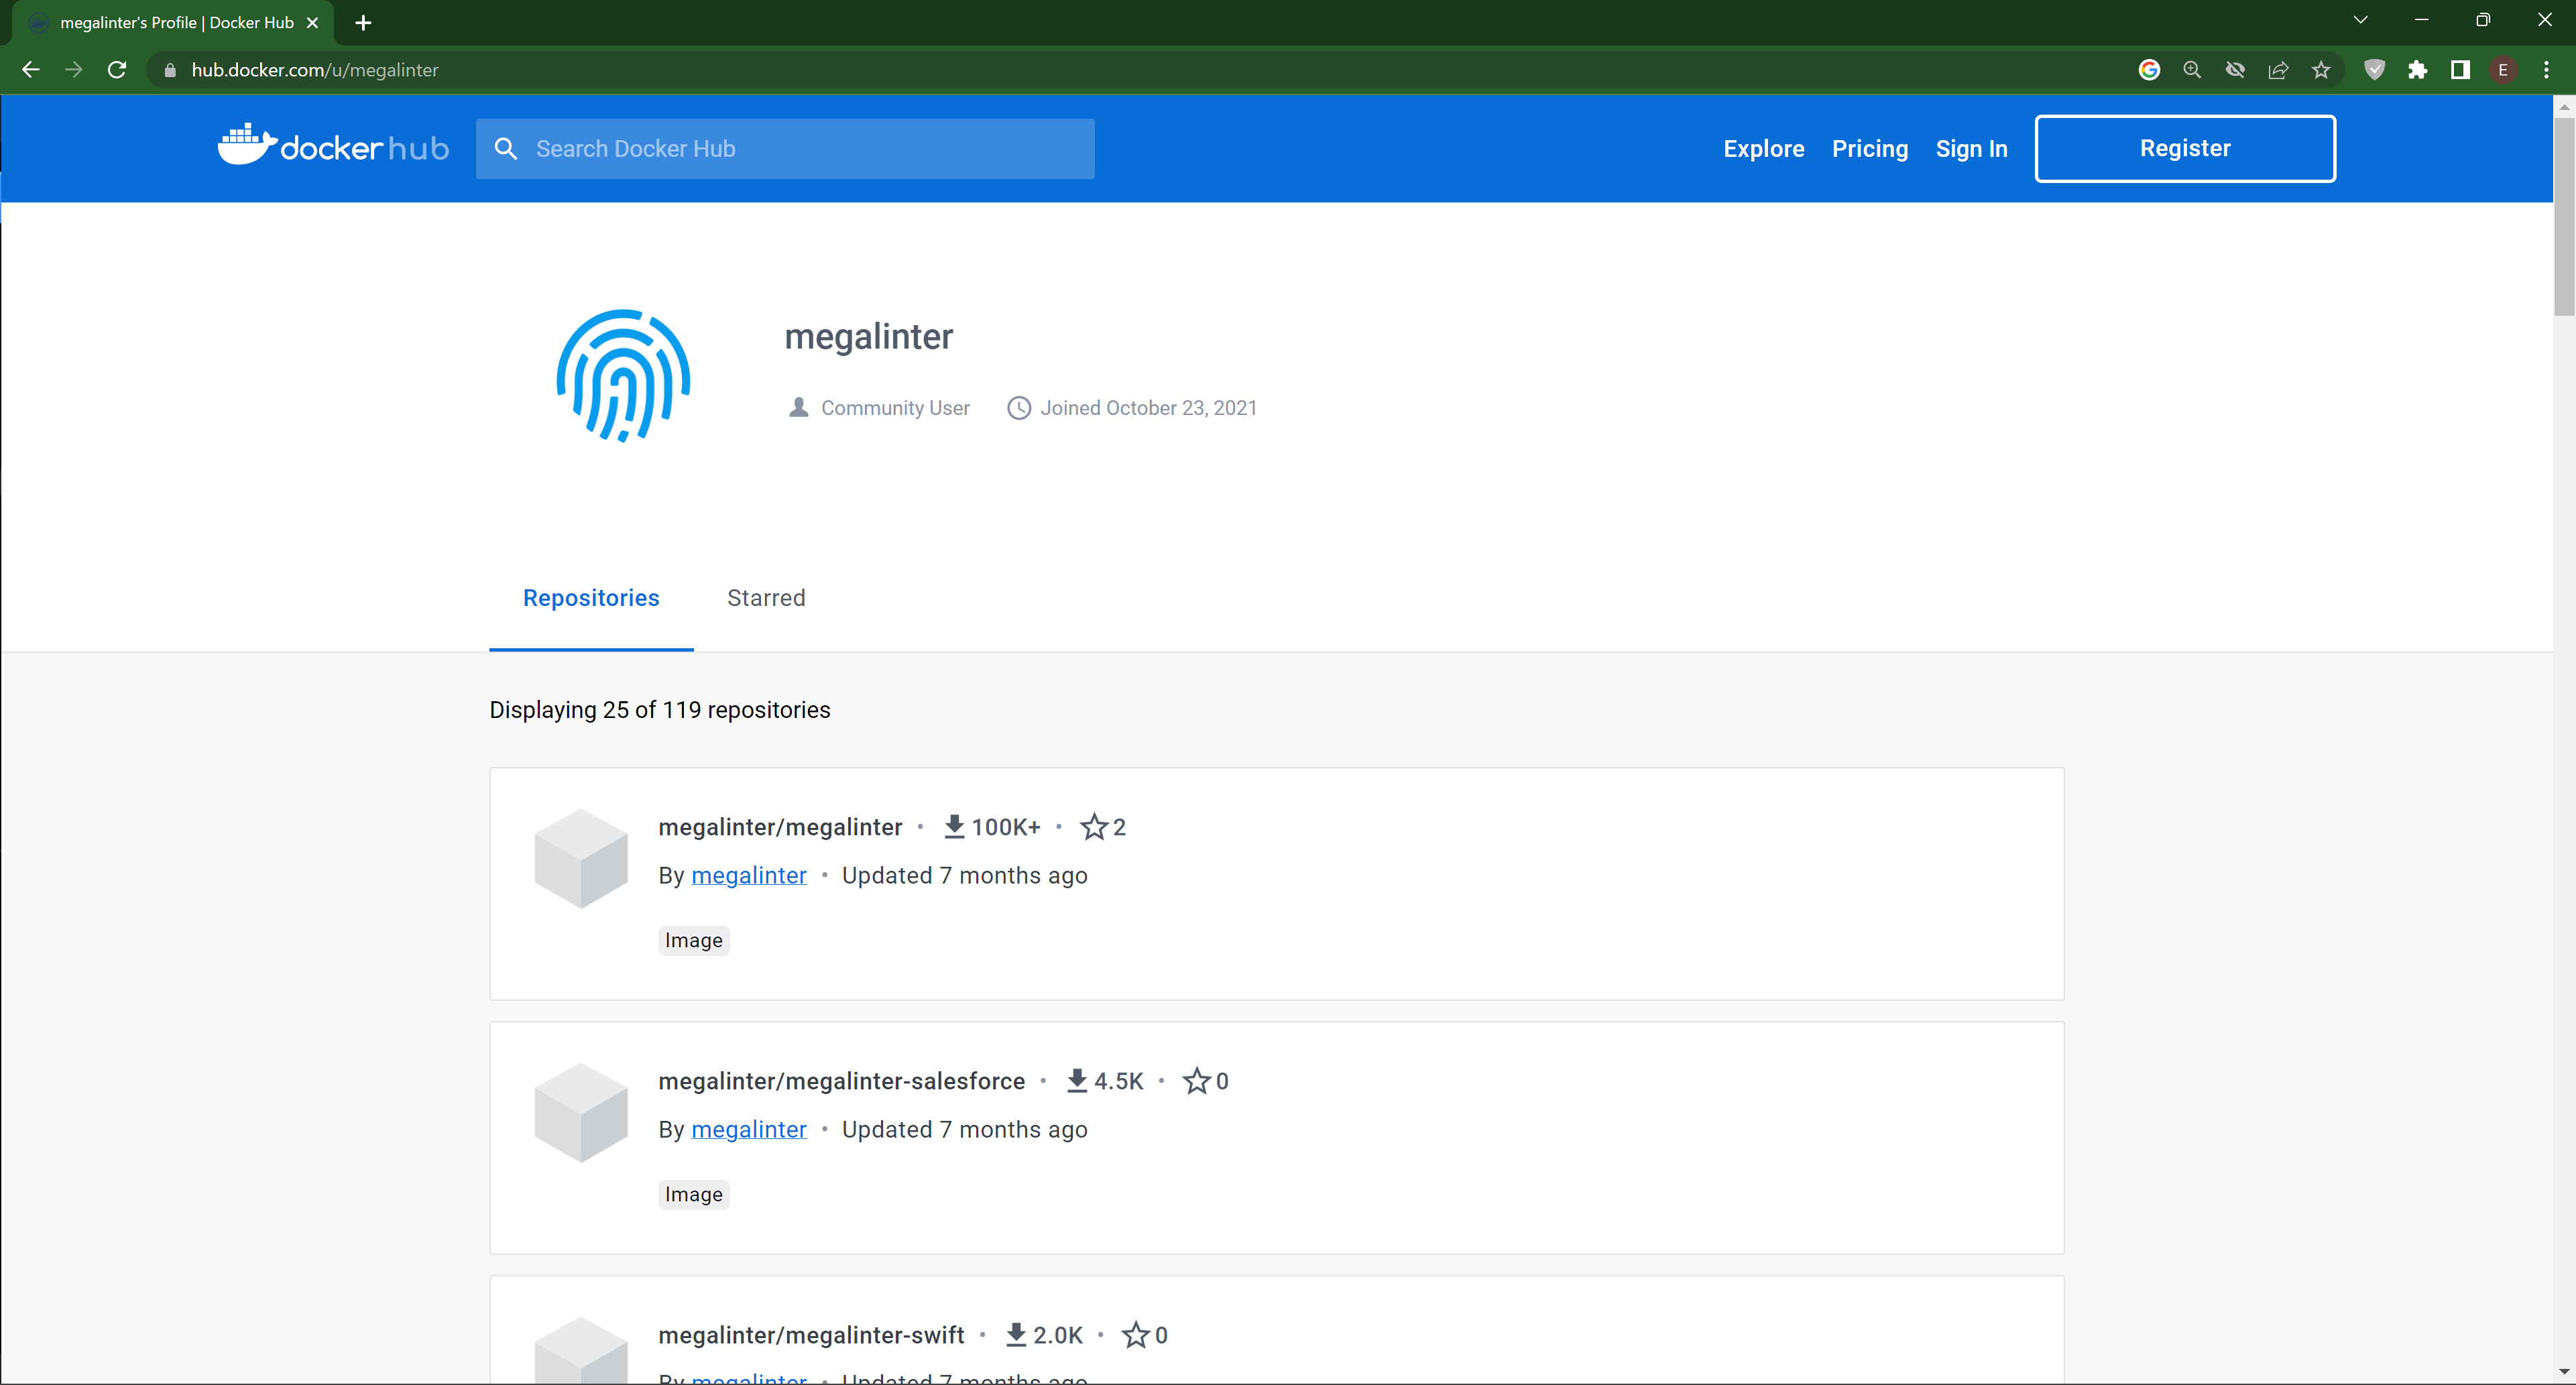Click the Sign In link
The image size is (2576, 1385).
pyautogui.click(x=1971, y=149)
